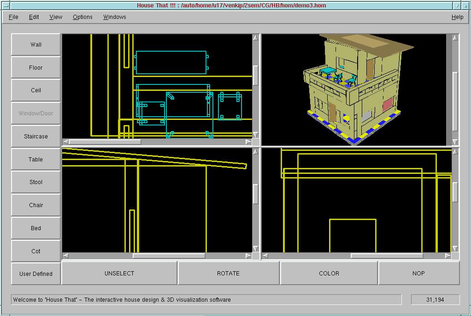This screenshot has height=316, width=471.
Task: Select the Chair furniture button
Action: (36, 205)
